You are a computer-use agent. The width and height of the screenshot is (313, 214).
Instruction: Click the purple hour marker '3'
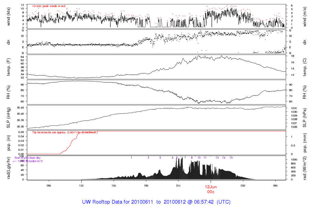[x=160, y=158]
